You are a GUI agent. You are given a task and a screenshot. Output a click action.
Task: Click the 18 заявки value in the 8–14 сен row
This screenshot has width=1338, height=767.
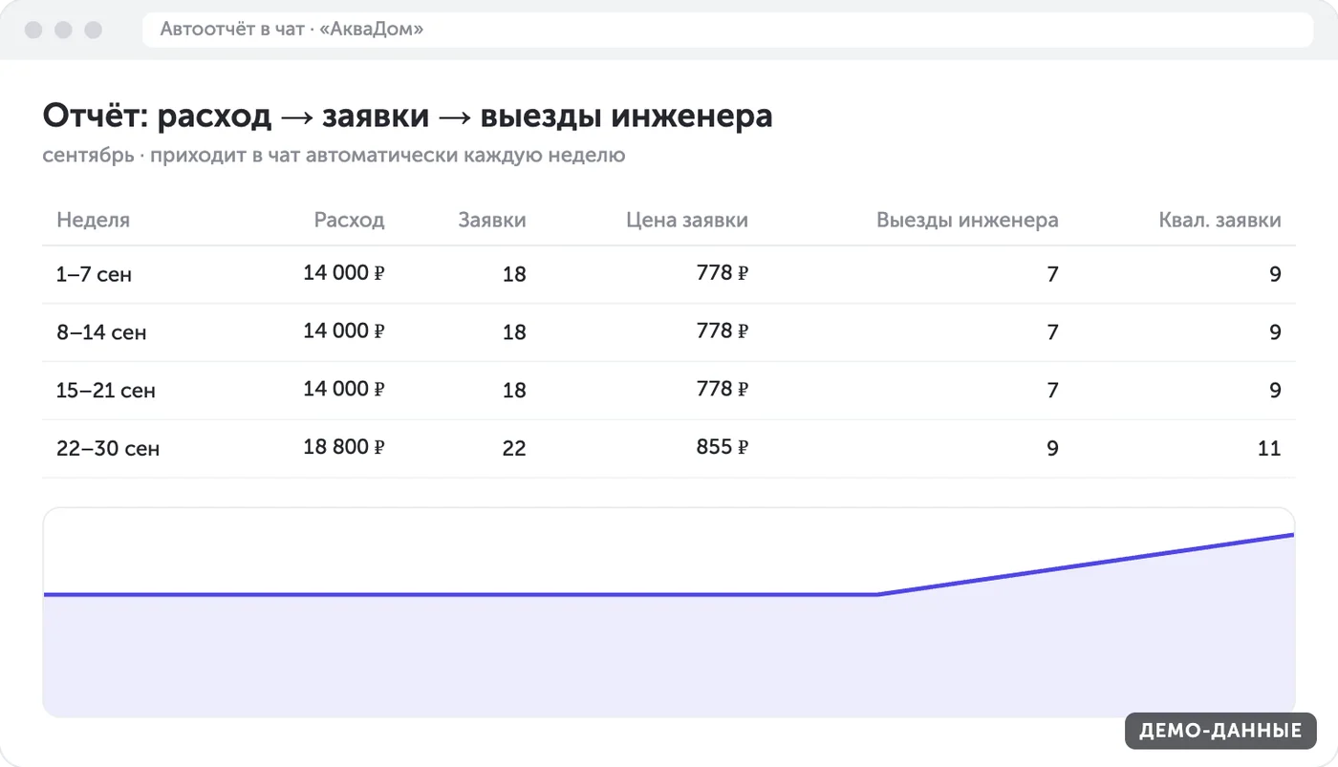[514, 332]
